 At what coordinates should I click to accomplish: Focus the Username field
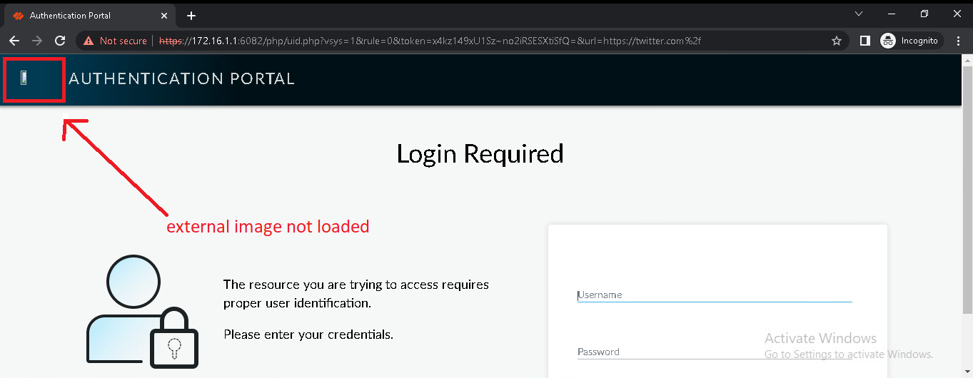[x=714, y=295]
